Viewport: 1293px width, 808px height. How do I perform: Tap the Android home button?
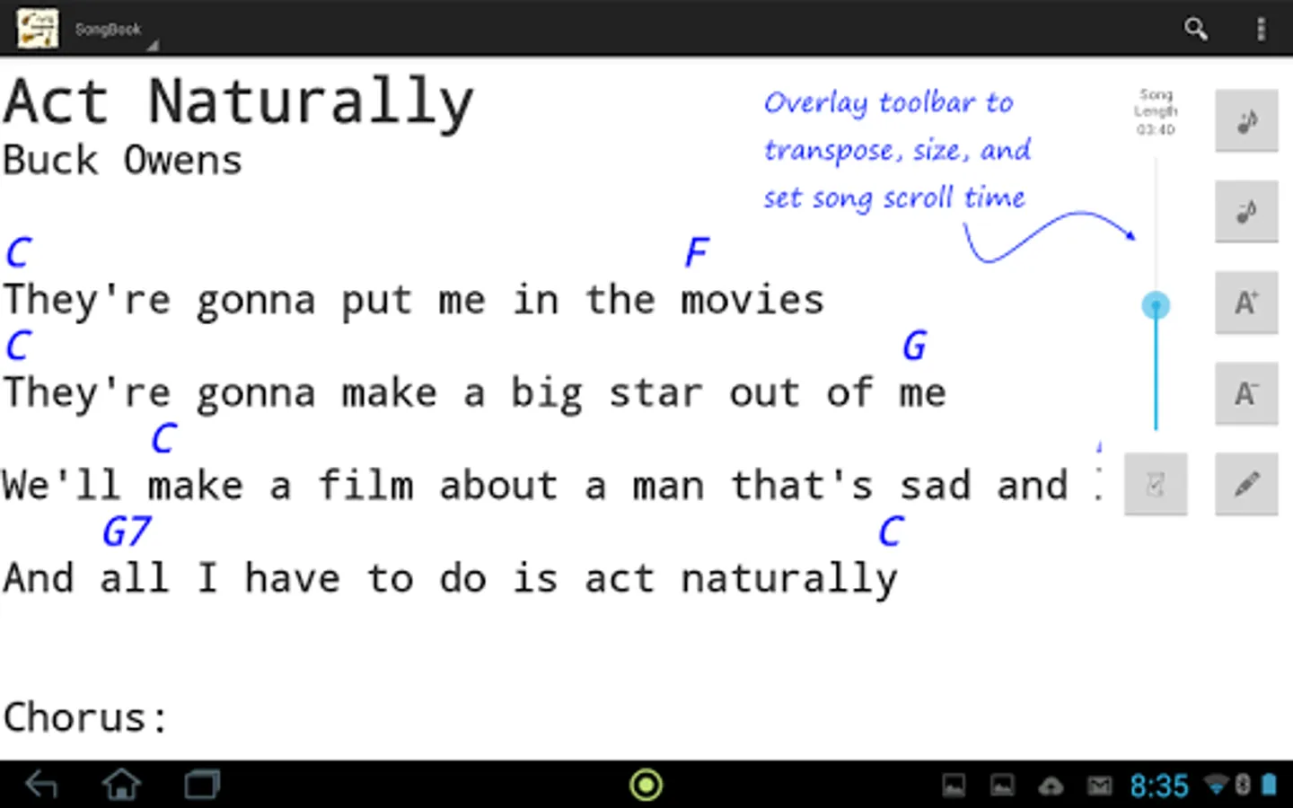click(x=121, y=785)
